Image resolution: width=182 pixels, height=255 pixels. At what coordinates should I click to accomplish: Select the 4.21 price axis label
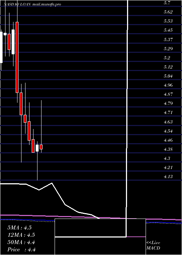[168, 167]
